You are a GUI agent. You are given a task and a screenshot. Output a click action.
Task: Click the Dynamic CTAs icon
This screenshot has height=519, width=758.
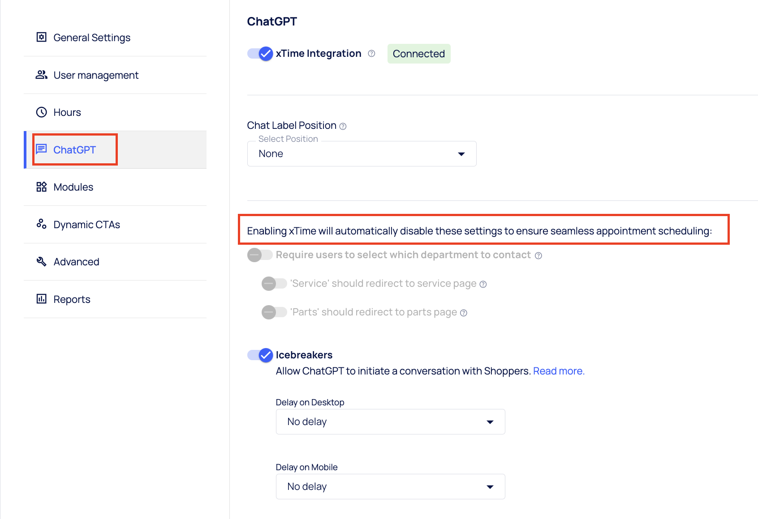tap(42, 224)
